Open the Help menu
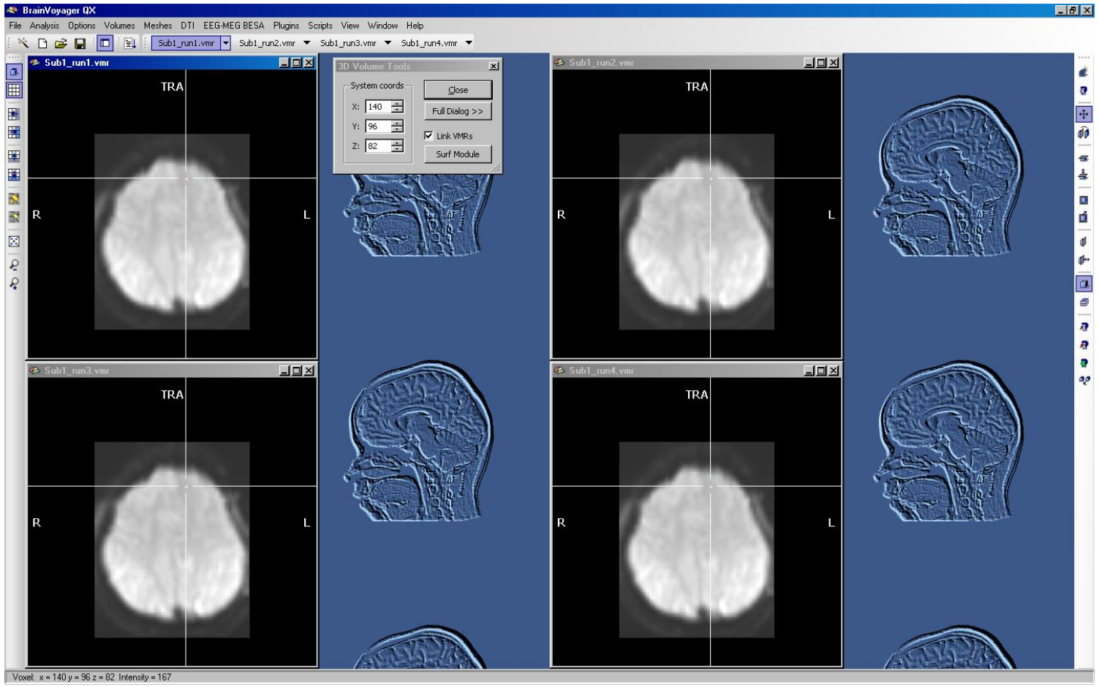Screen dimensions: 1099x687 point(415,26)
